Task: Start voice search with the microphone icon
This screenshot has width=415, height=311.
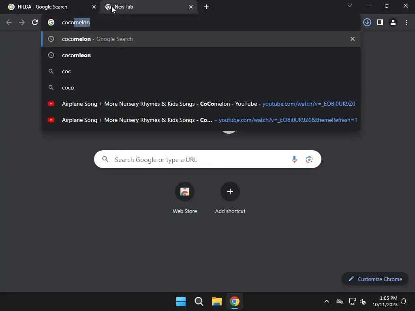Action: 294,159
